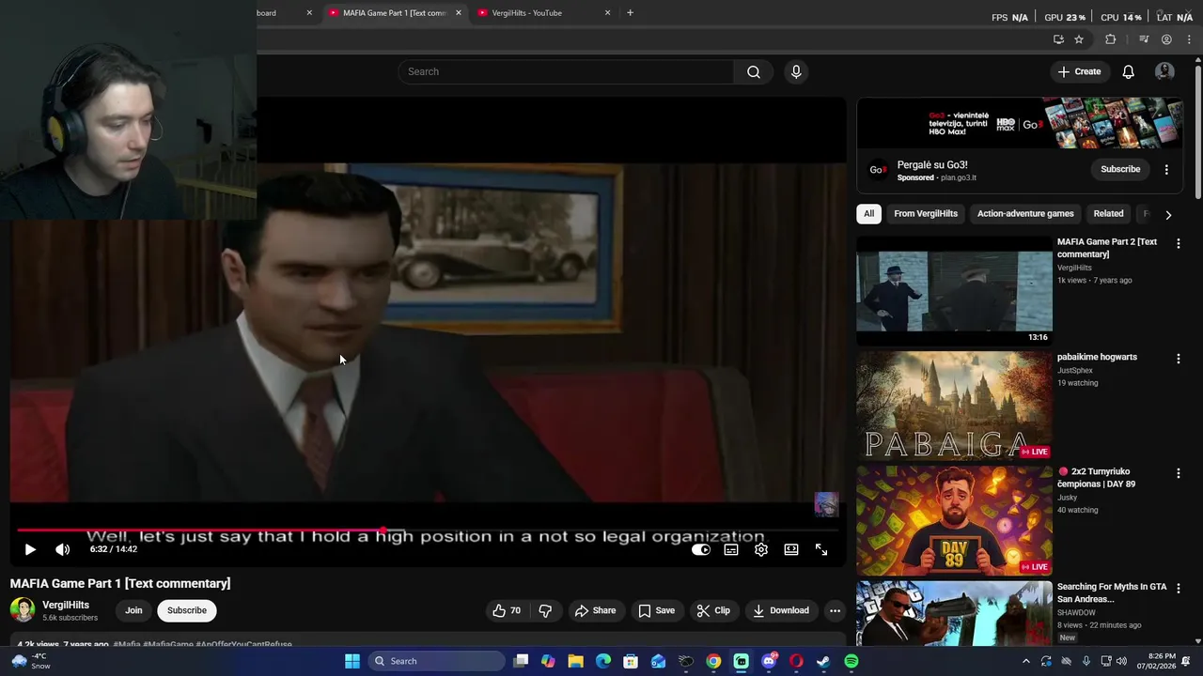Select the All filter chip
Viewport: 1203px width, 676px height.
click(868, 213)
